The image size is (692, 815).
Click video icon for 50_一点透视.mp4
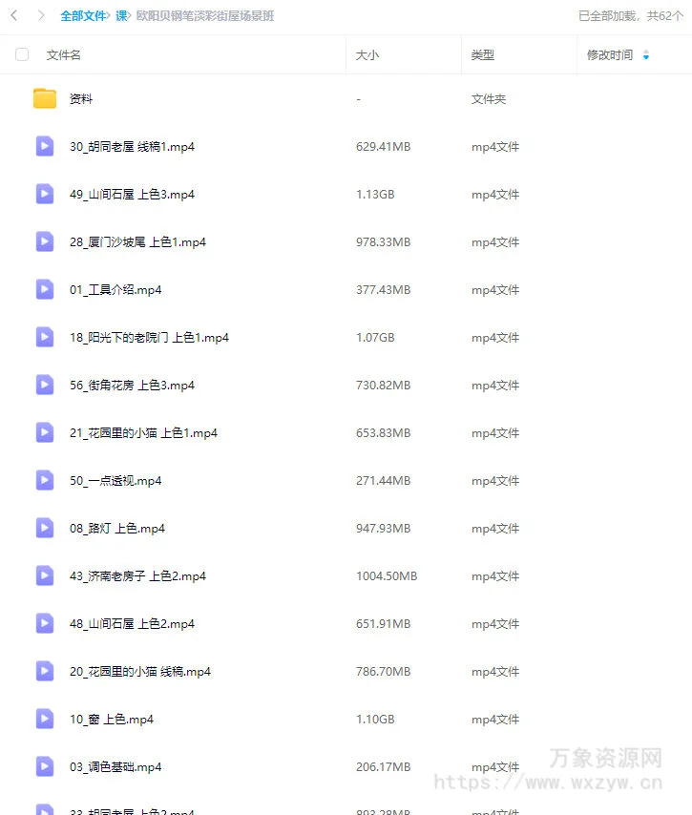pos(45,480)
